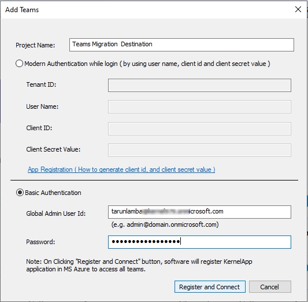308x302 pixels.
Task: Click the 'Tenant ID:' label
Action: 41,84
